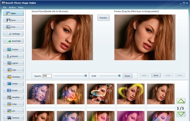Click the Opacity value field showing 255

47,76
